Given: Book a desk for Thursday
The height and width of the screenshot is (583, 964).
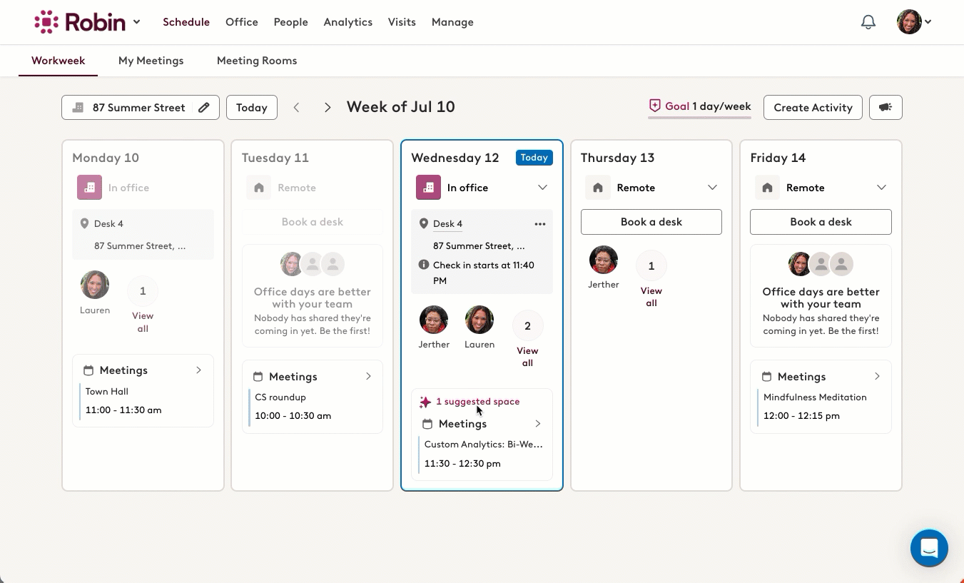Looking at the screenshot, I should tap(651, 222).
